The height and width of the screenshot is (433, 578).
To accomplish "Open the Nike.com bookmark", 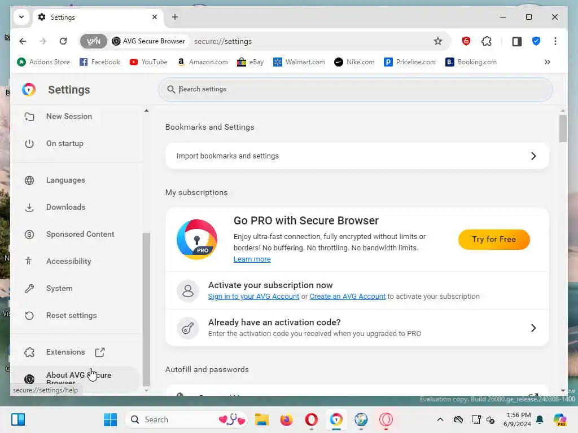I will tap(354, 62).
